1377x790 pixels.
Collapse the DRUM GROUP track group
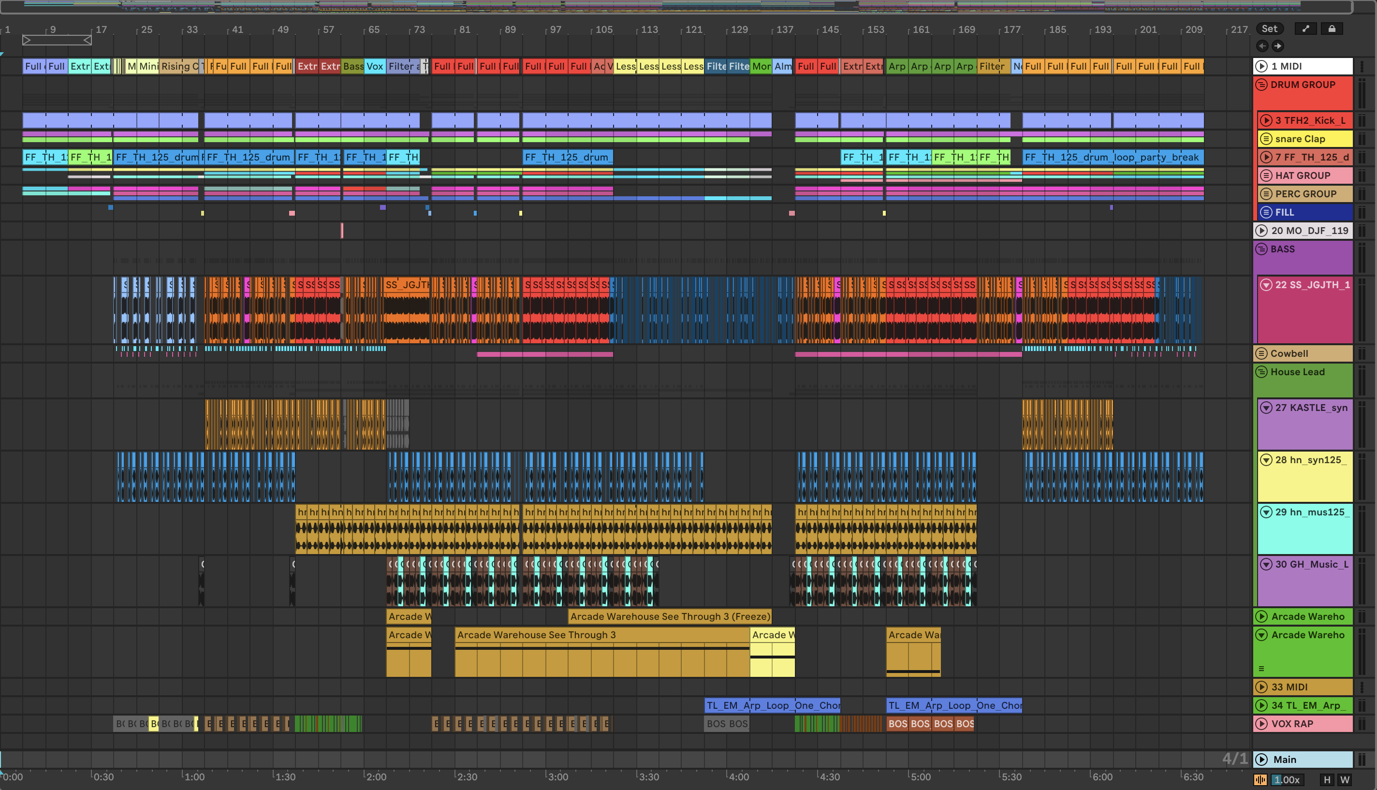pyautogui.click(x=1261, y=85)
